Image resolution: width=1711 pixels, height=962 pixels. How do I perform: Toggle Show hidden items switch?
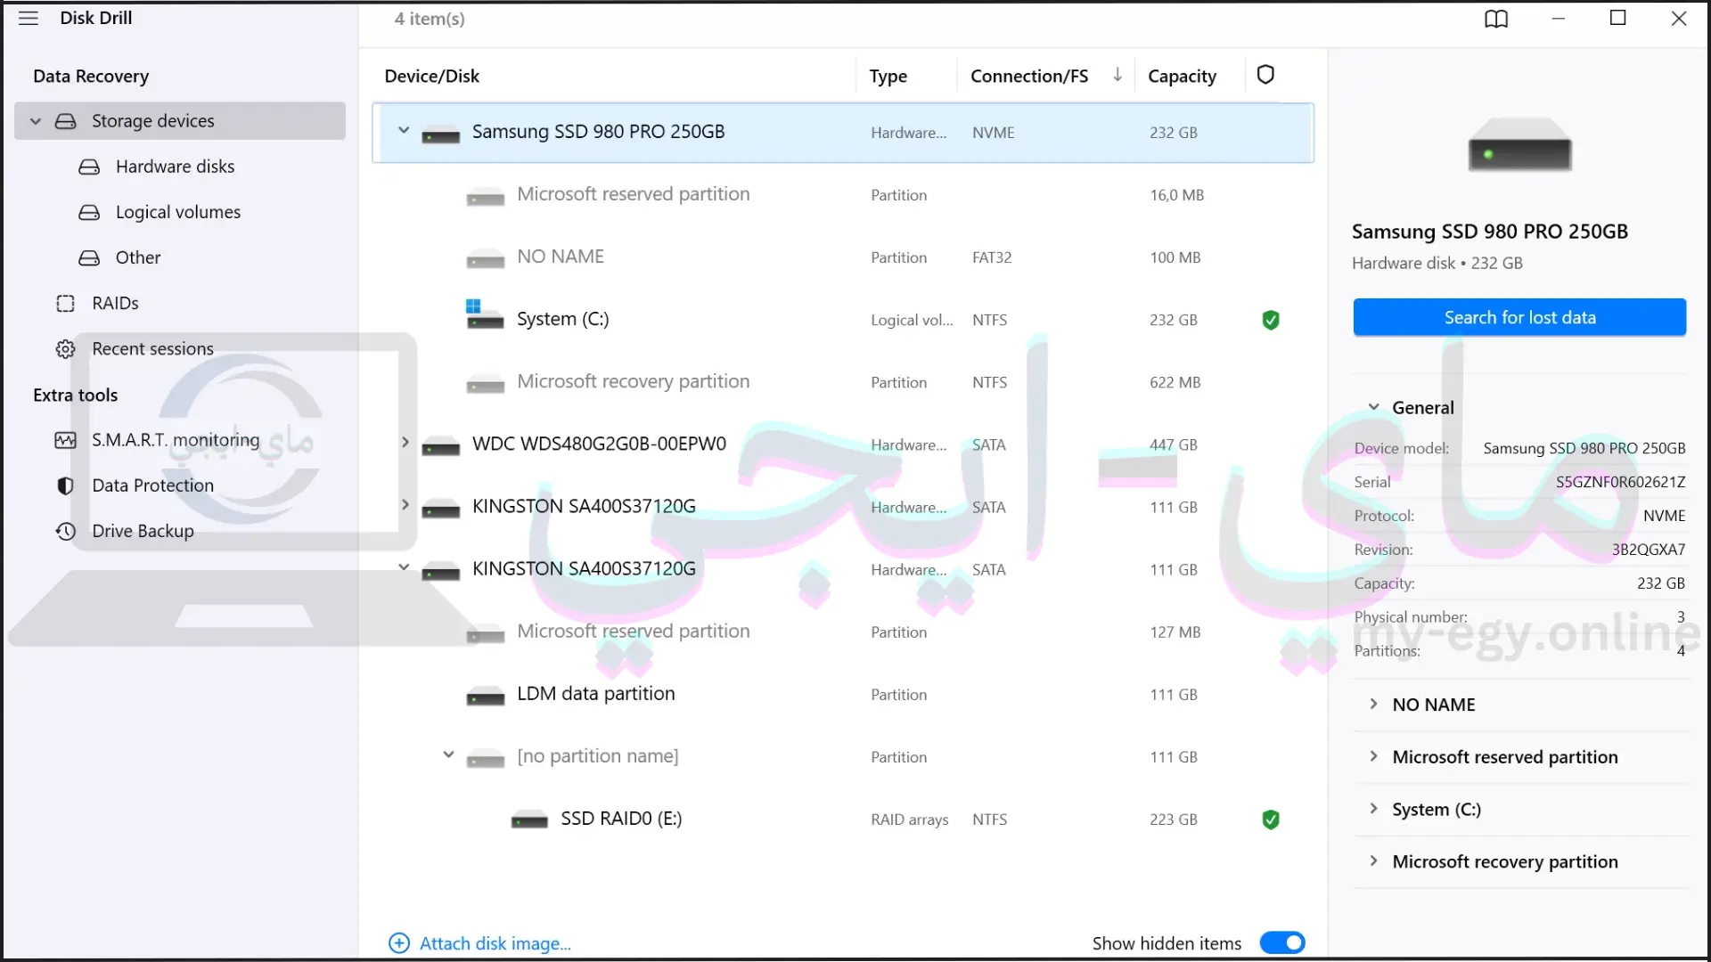[1283, 942]
